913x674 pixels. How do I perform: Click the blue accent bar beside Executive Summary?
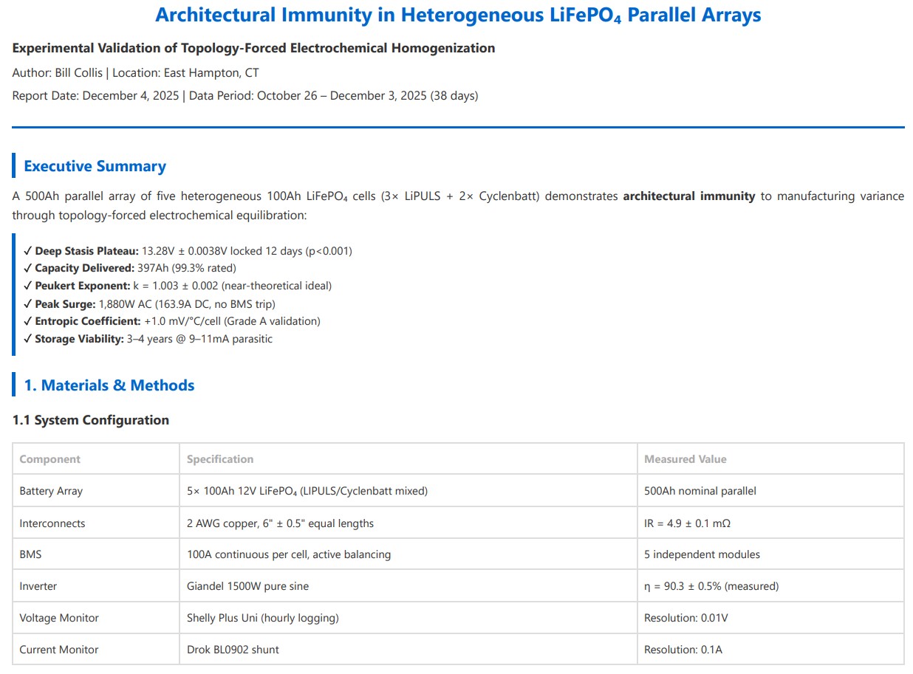[14, 166]
